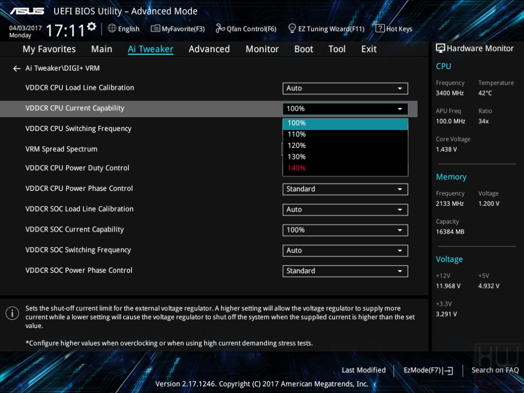Click Last Modified button
Screen dimensions: 524x393
(364, 370)
